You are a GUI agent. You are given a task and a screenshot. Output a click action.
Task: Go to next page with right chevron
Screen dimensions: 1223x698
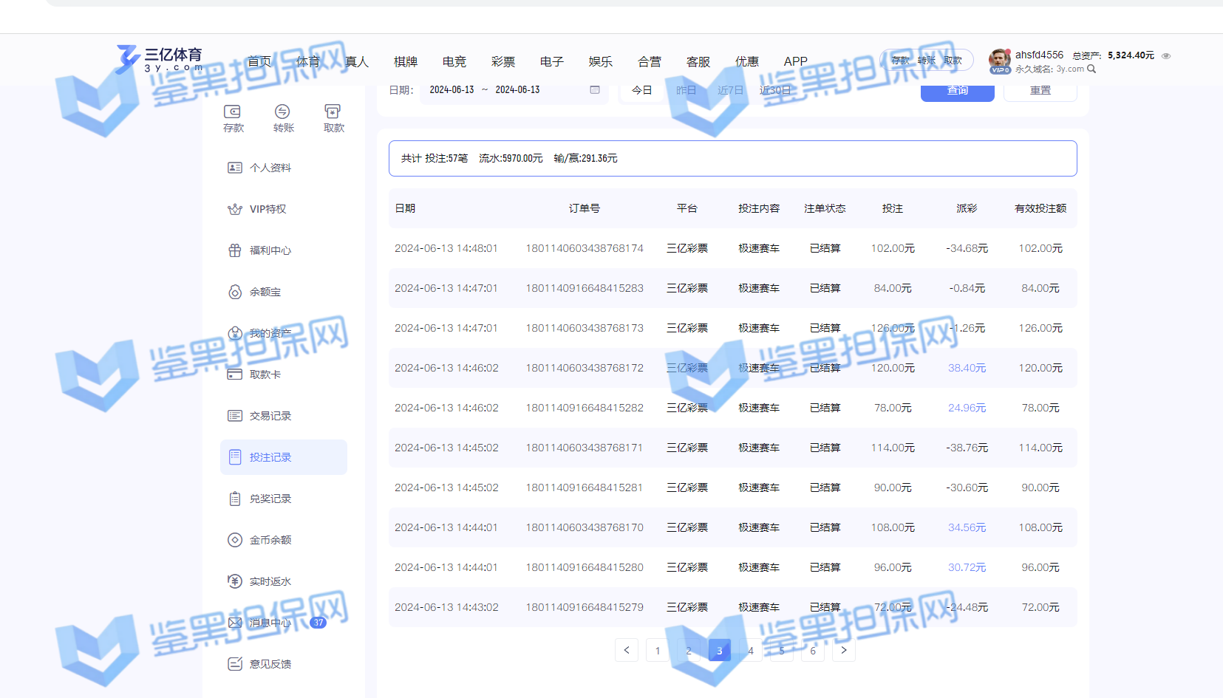point(843,651)
